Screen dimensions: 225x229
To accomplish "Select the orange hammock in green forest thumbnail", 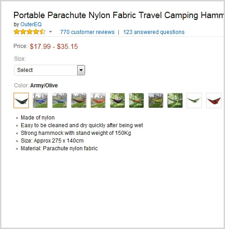I will tap(136, 100).
